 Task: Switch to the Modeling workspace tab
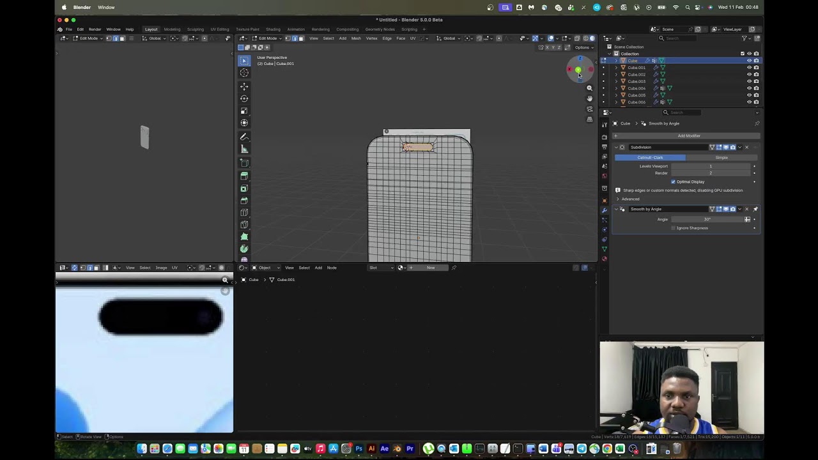tap(172, 29)
